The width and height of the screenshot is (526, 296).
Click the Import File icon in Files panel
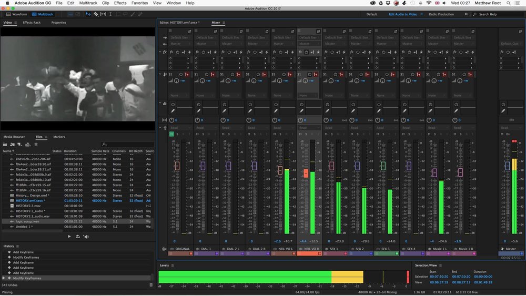click(x=13, y=145)
